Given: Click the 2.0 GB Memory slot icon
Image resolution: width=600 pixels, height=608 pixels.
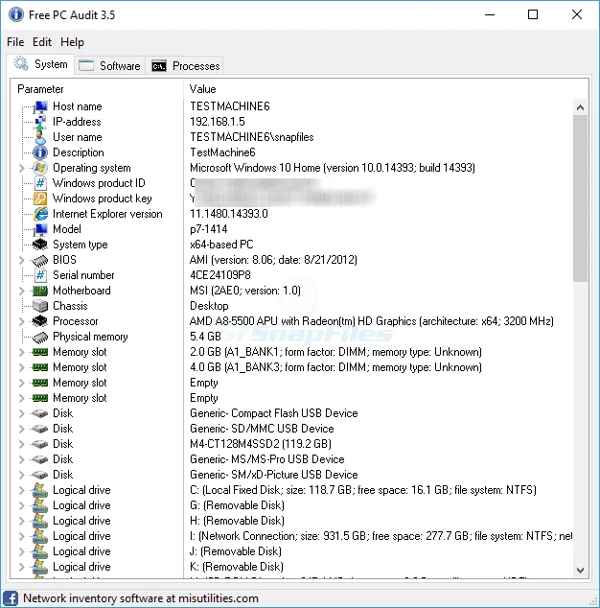Looking at the screenshot, I should (x=40, y=352).
